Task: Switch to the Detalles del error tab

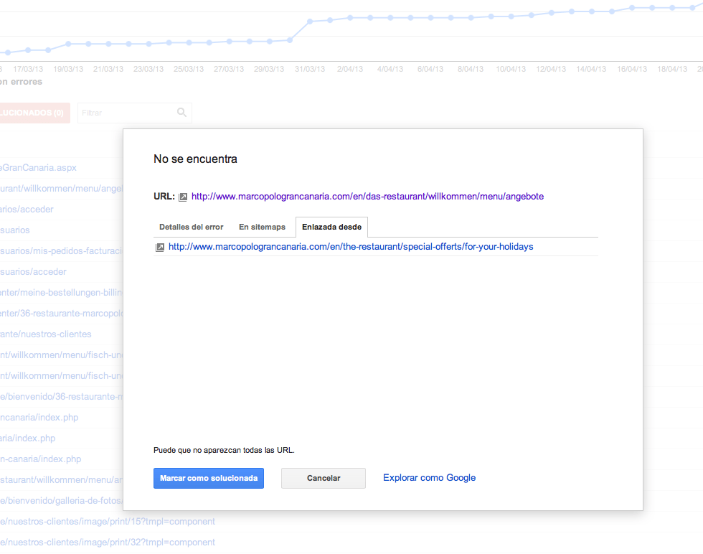Action: pos(191,227)
